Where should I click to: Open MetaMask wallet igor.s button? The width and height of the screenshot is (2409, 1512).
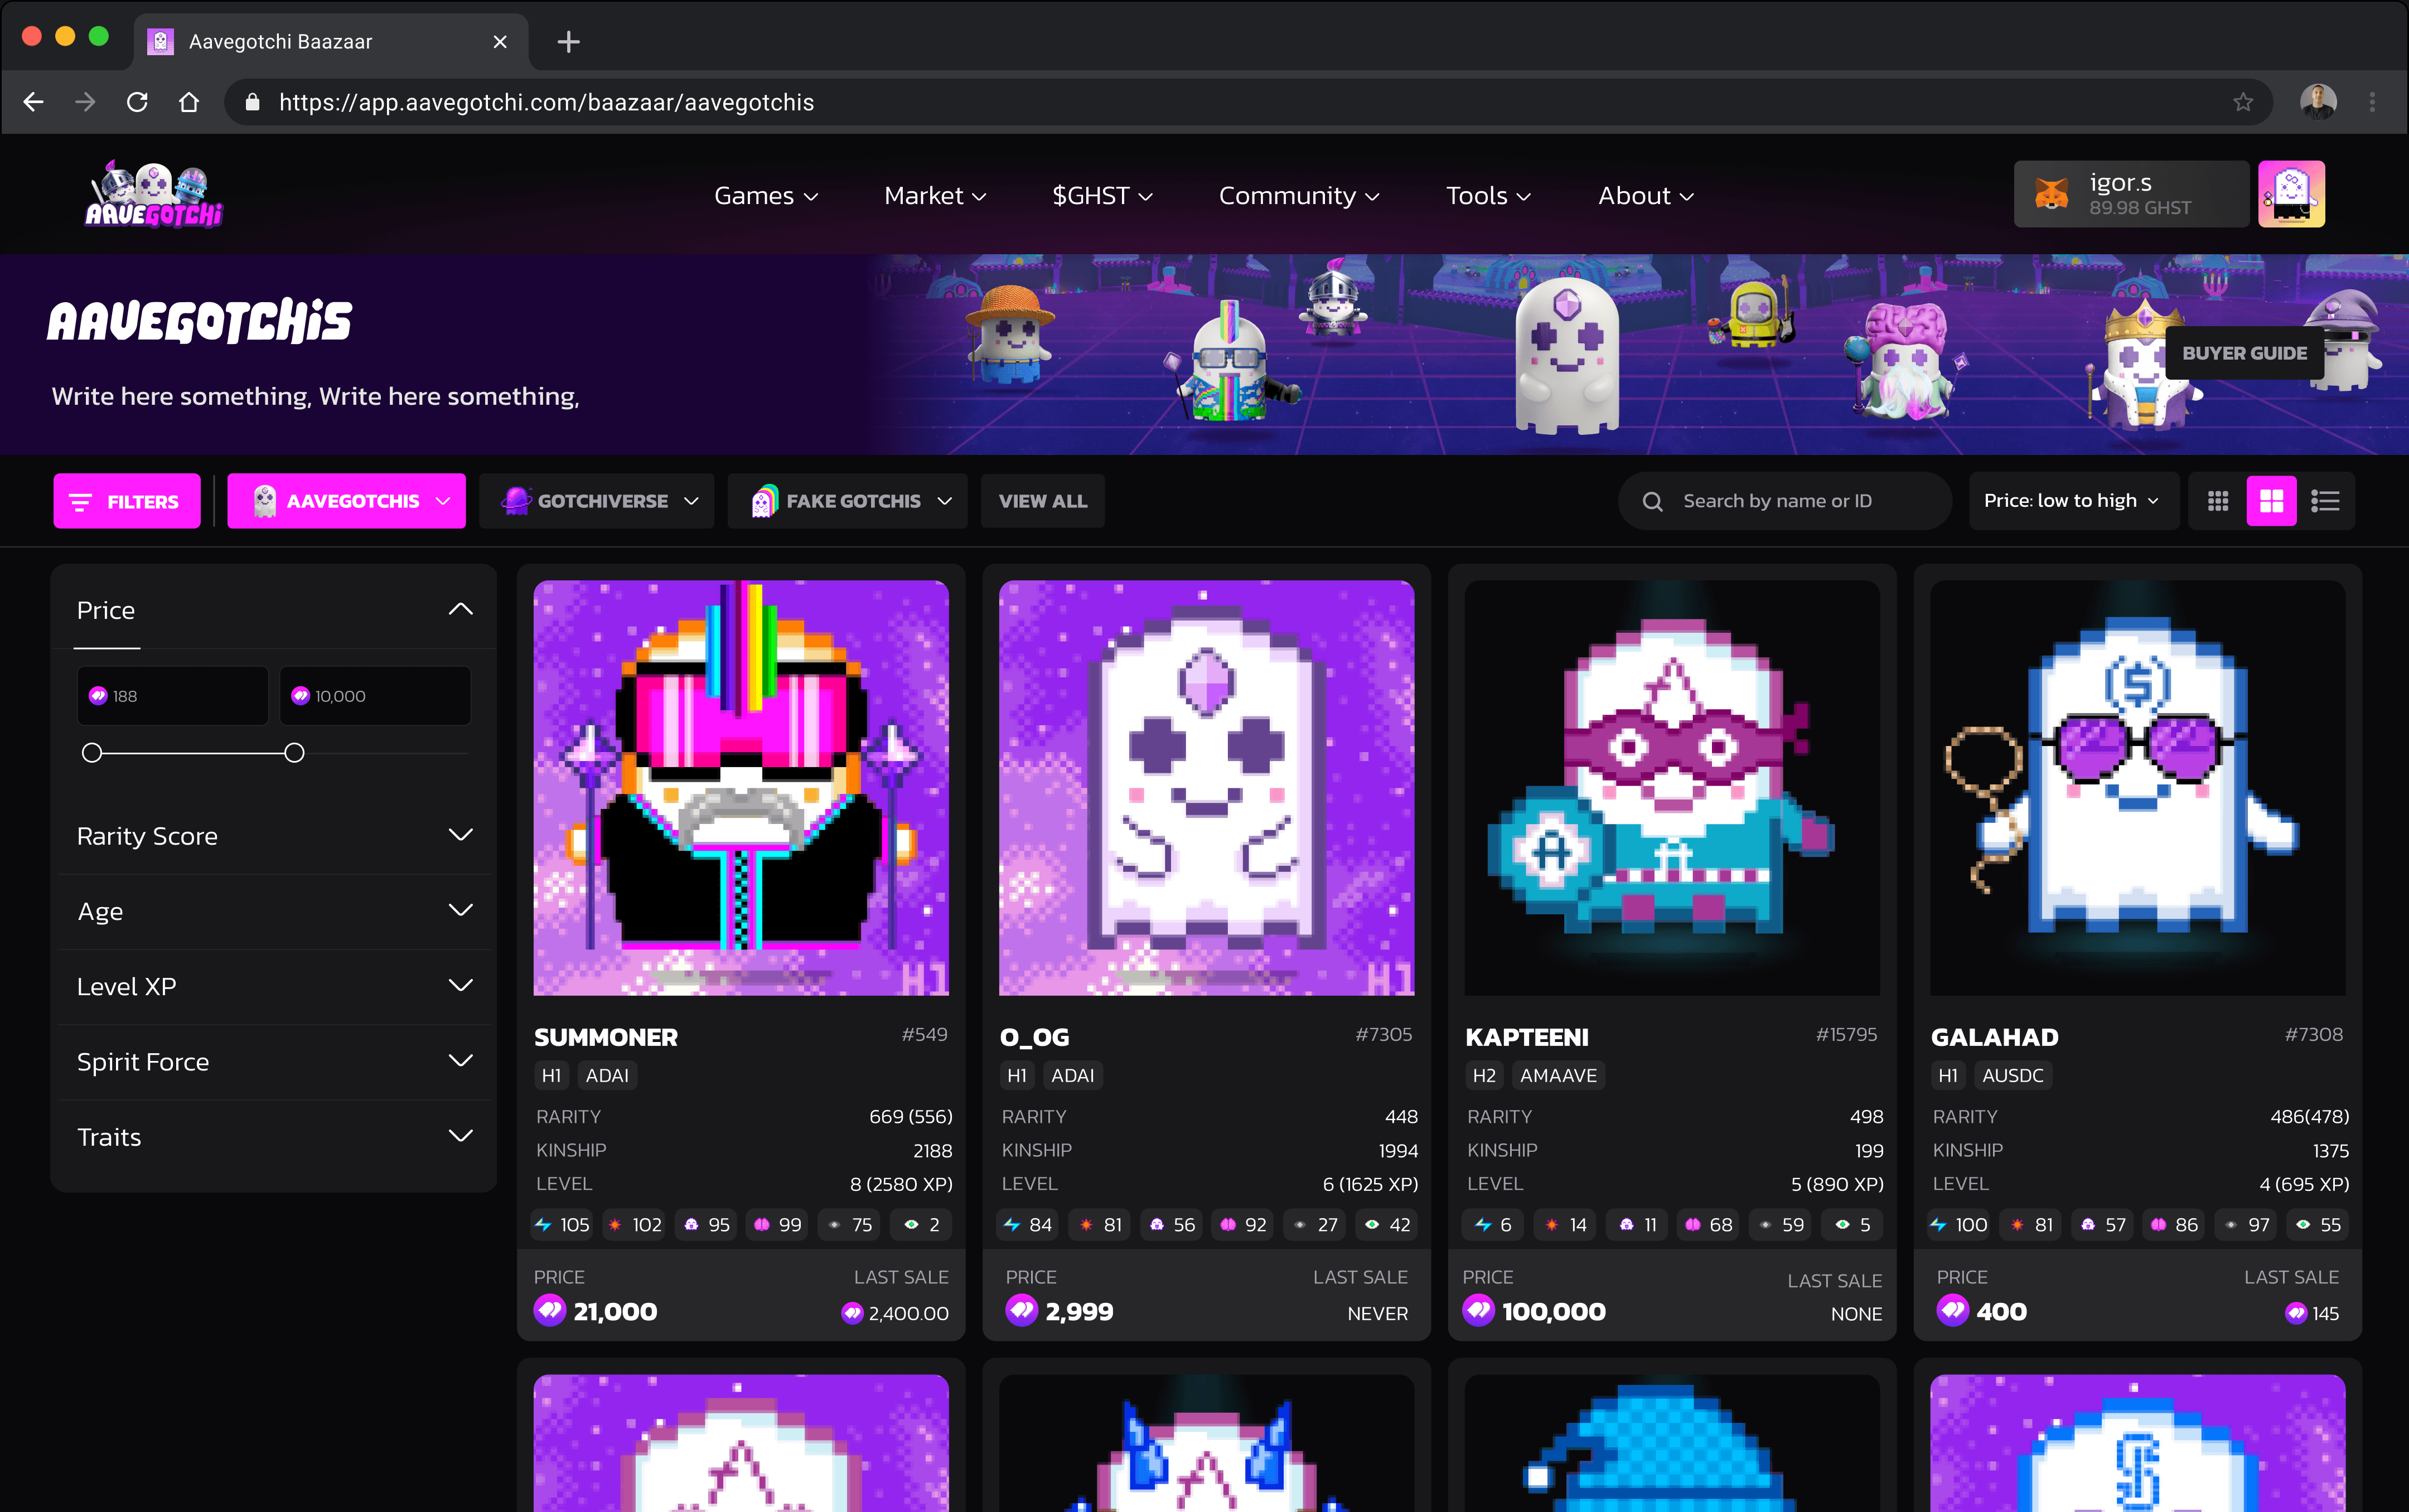tap(2131, 194)
